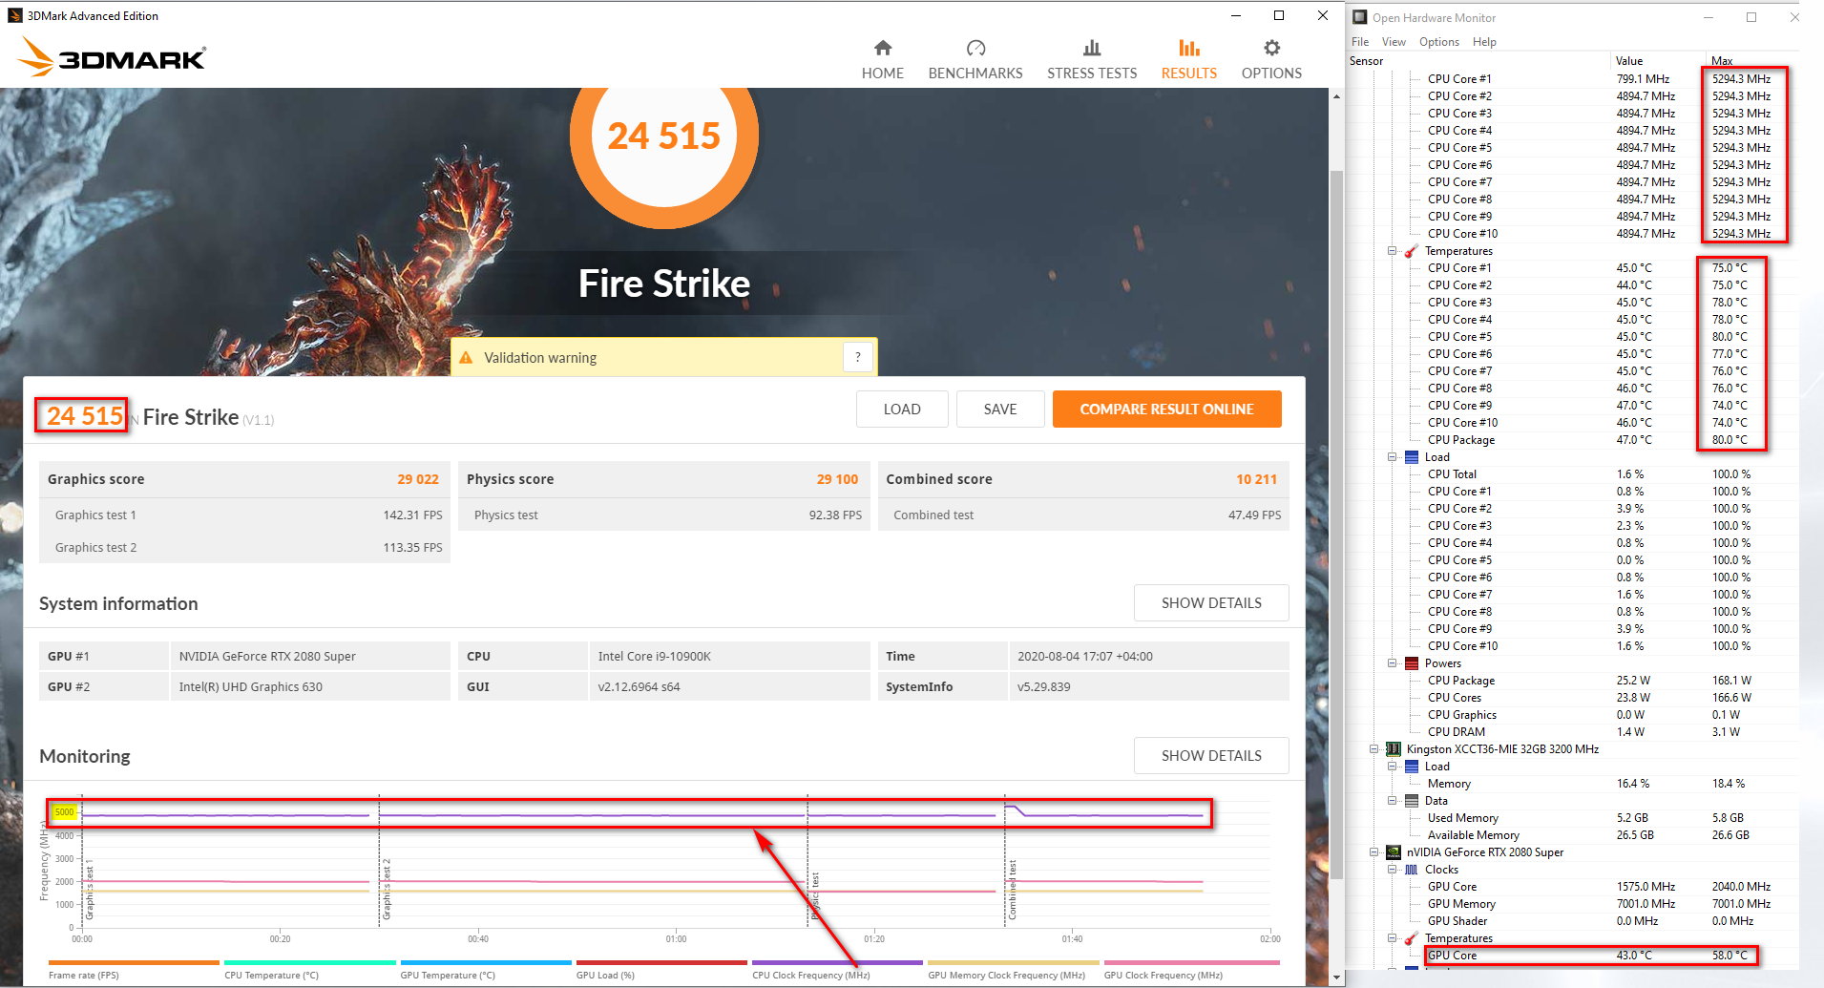Open the Stress Tests icon
Viewport: 1824px width, 988px height.
coord(1092,48)
